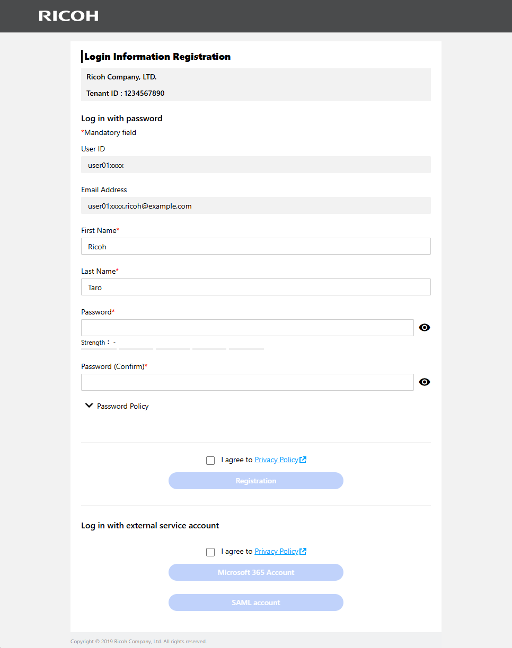
Task: Click the RICOH logo in header
Action: coord(68,16)
